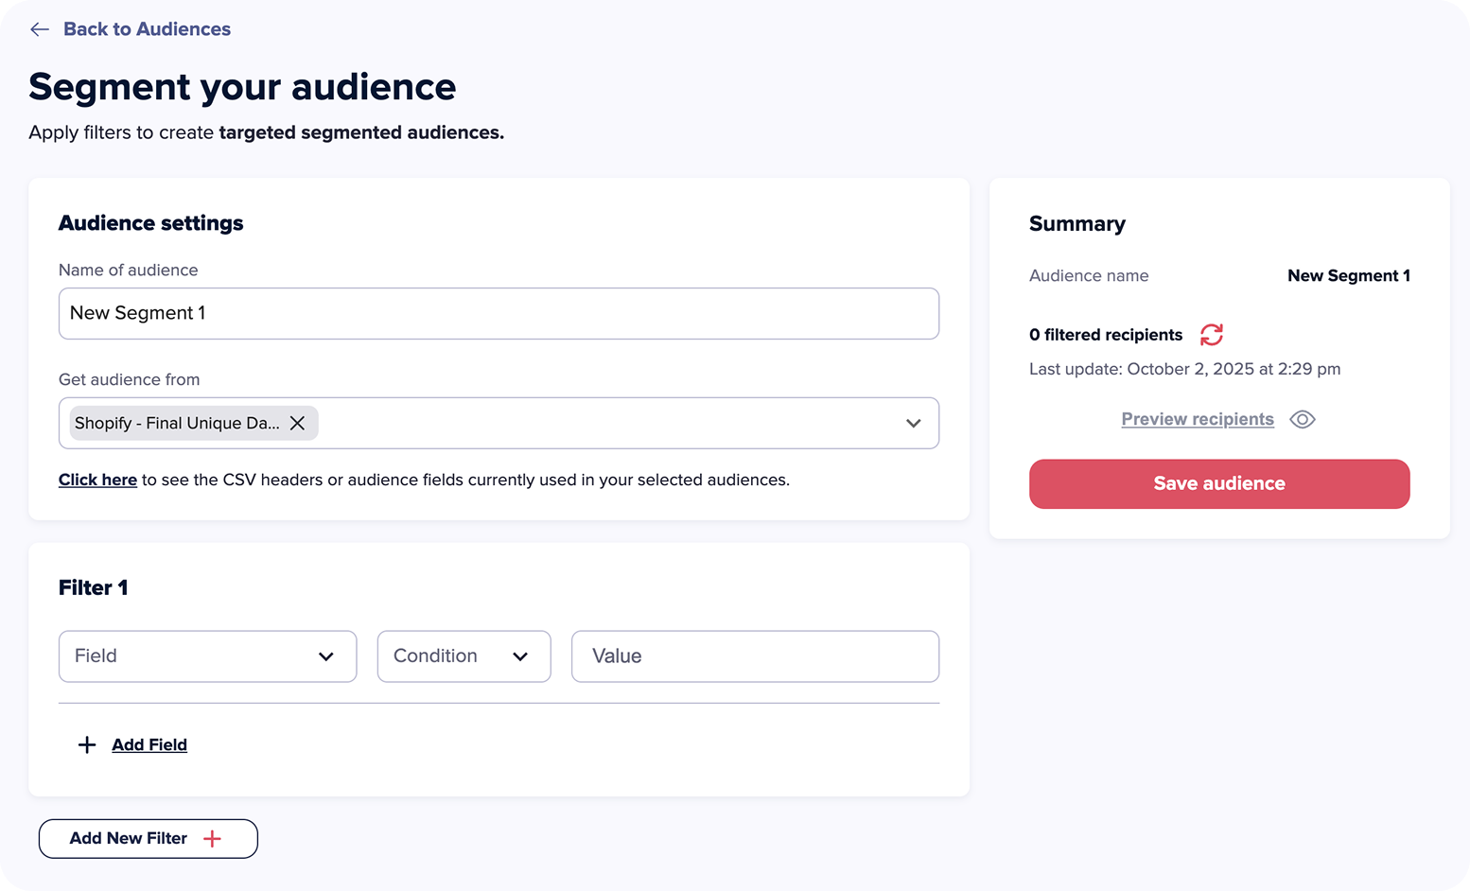Open the Field dropdown
The width and height of the screenshot is (1470, 891).
coord(207,656)
